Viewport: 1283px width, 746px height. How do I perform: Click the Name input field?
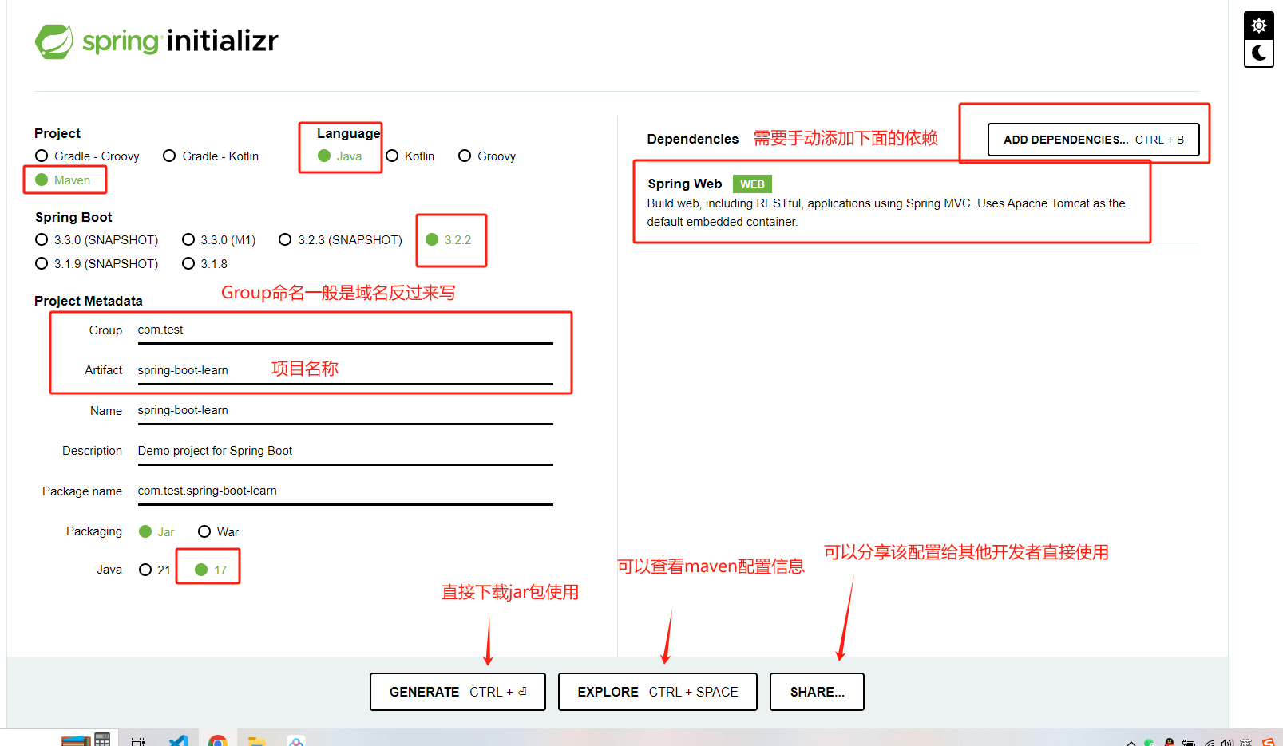click(x=345, y=411)
